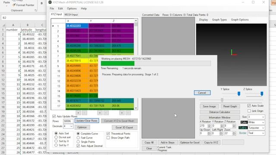This screenshot has width=276, height=155.
Task: Click the Optimize for Excel button
Action: pos(190,143)
